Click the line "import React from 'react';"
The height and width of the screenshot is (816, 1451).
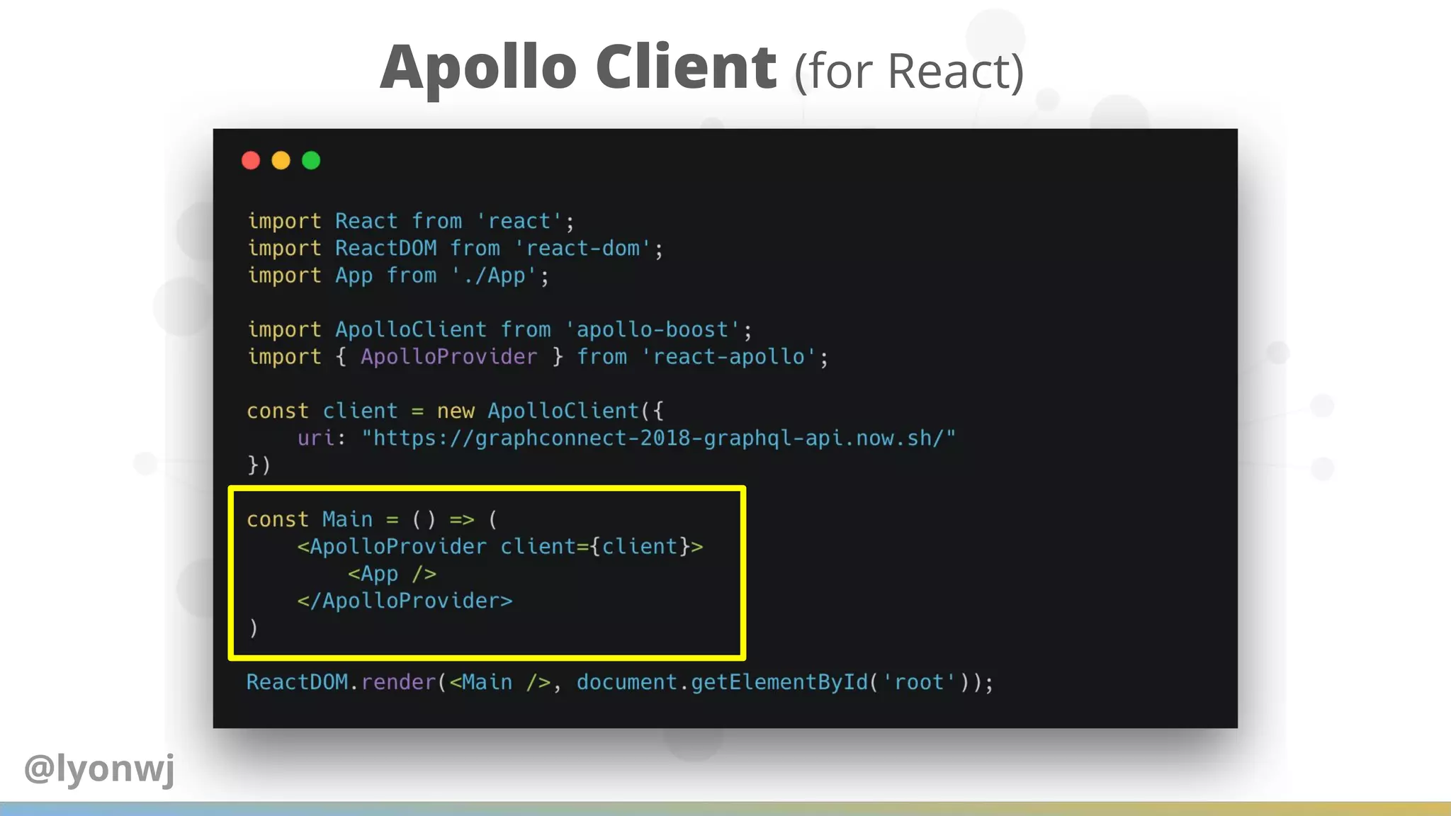[411, 221]
